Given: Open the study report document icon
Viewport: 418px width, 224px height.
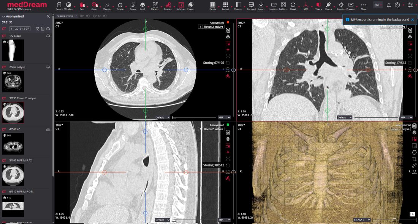Looking at the screenshot, I should [x=43, y=29].
